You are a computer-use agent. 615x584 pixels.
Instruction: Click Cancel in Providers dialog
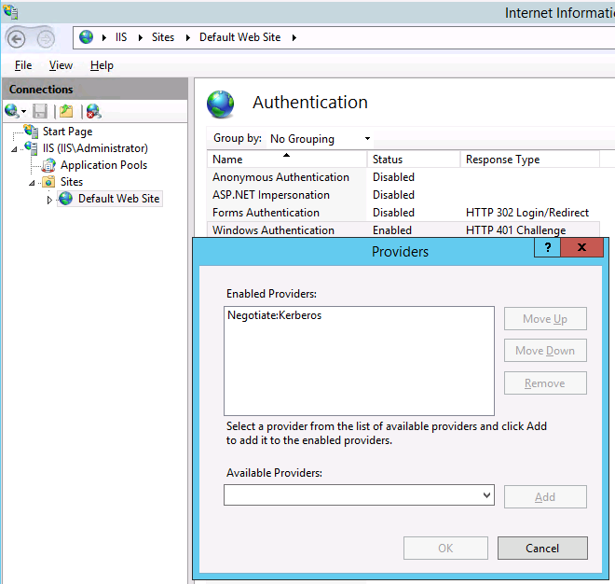point(542,549)
